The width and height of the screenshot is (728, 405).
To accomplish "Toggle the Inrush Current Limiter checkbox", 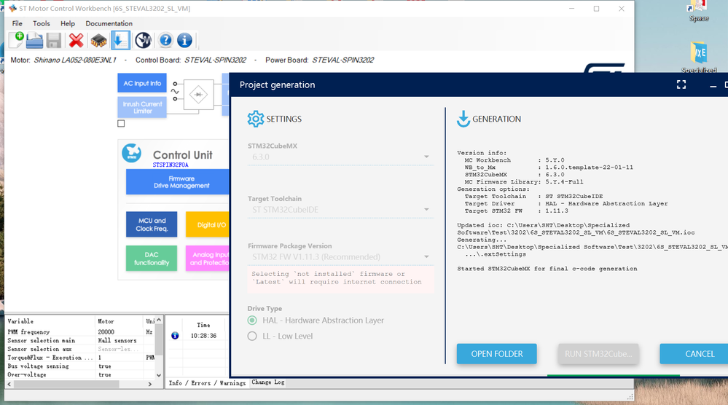I will tap(121, 123).
